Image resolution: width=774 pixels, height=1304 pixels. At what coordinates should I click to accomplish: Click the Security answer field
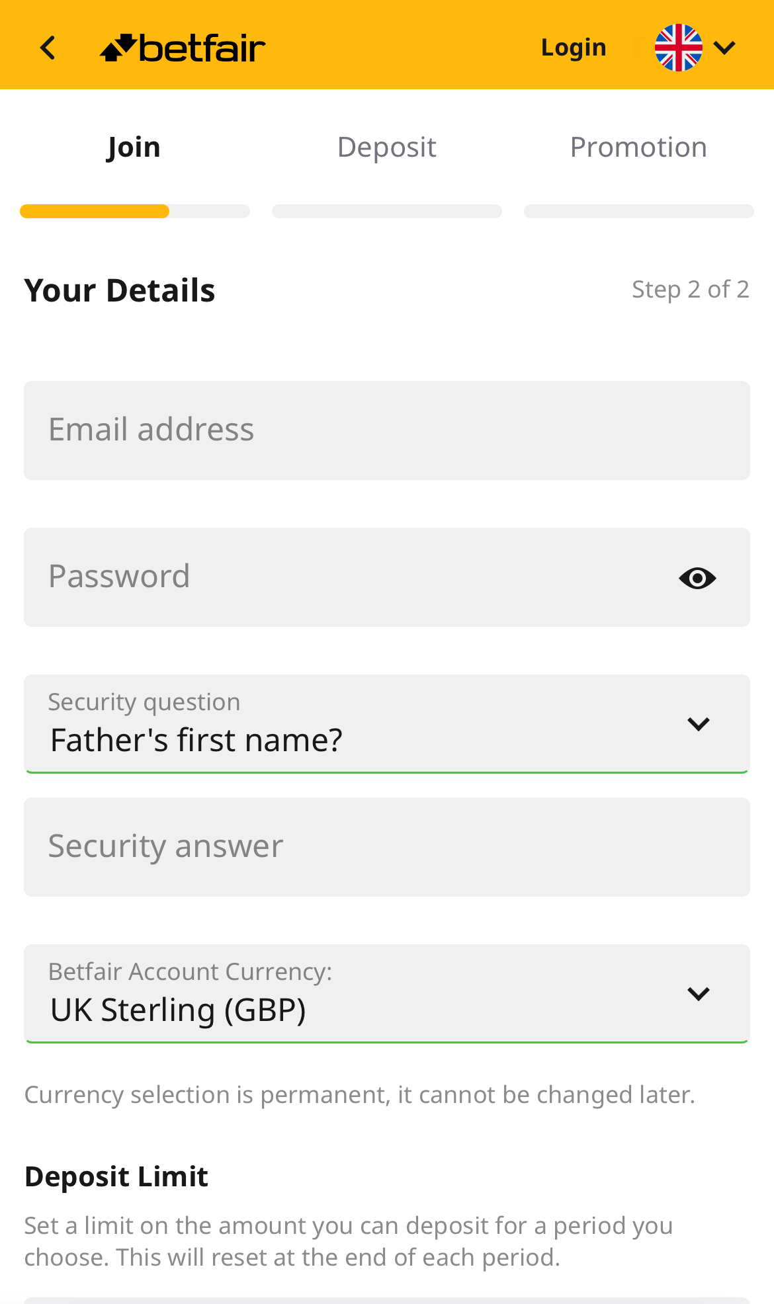tap(386, 847)
